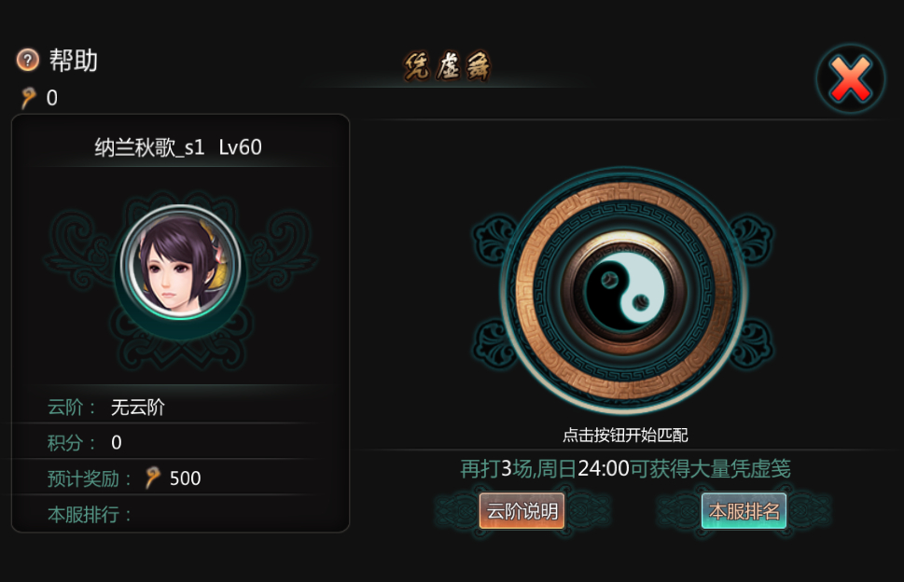Click the 再打3场 reward notice text
Screen dimensions: 904x582
(626, 468)
